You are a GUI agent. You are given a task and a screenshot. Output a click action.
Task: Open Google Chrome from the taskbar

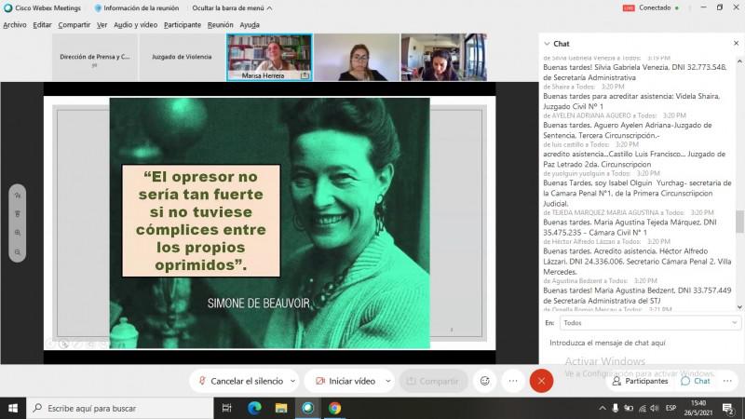click(x=334, y=408)
